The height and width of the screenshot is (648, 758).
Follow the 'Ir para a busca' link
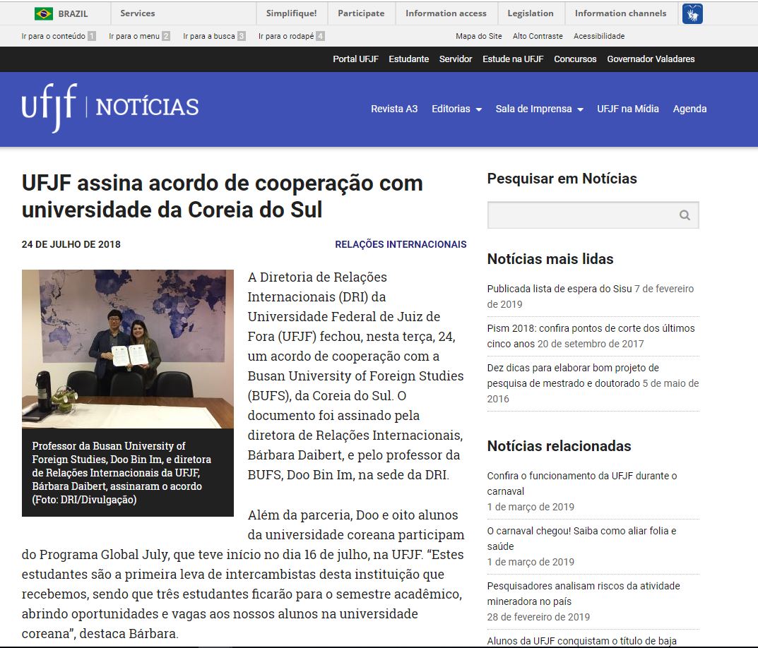click(214, 36)
